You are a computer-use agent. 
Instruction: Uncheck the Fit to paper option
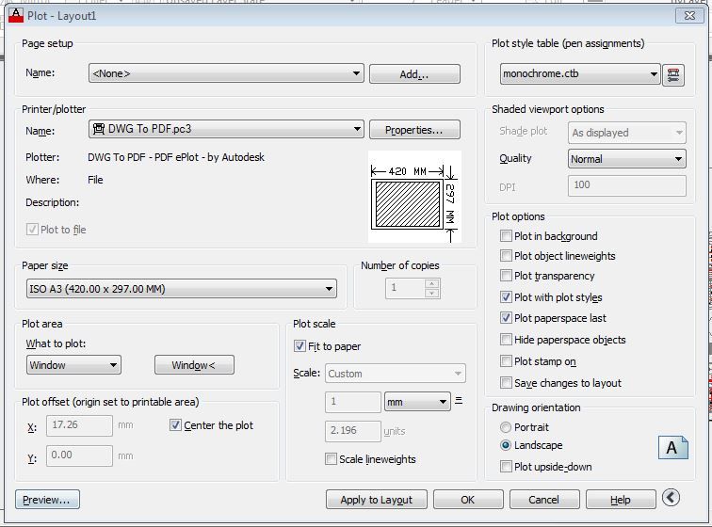299,346
